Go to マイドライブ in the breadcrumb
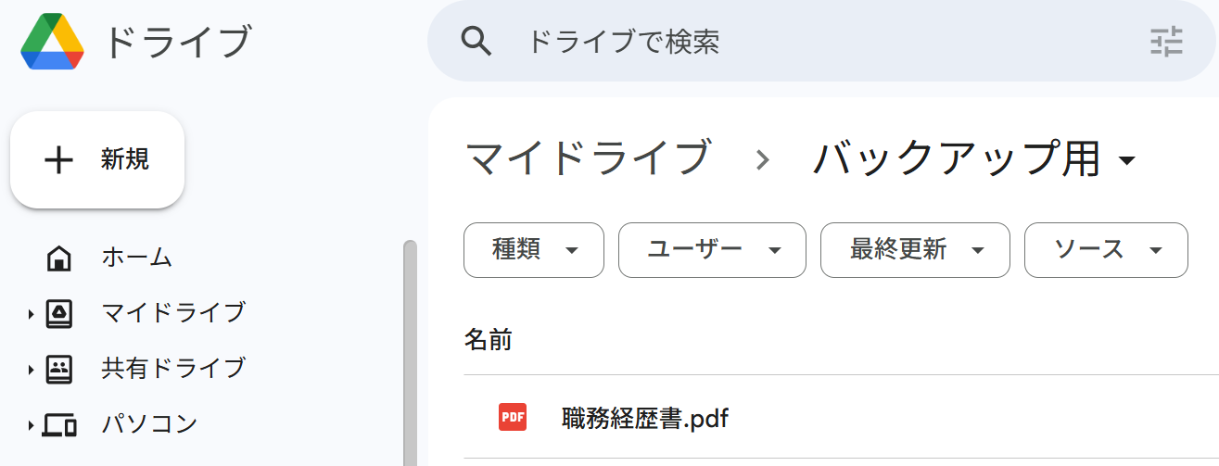1219x466 pixels. coord(589,158)
